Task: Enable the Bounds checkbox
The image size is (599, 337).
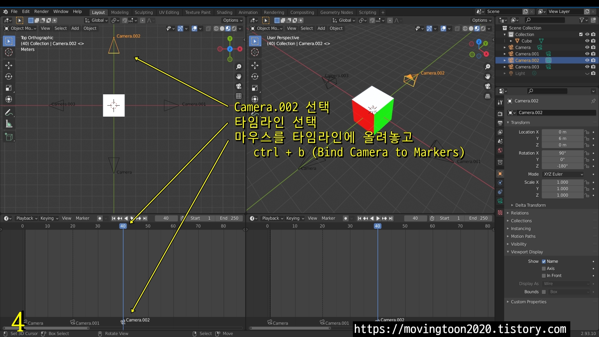Action: [x=544, y=292]
